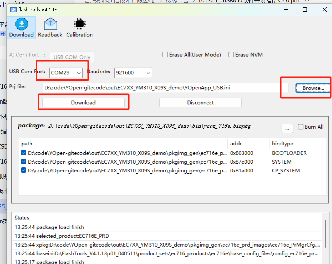
Task: Minimize the flashTools window
Action: 285,10
